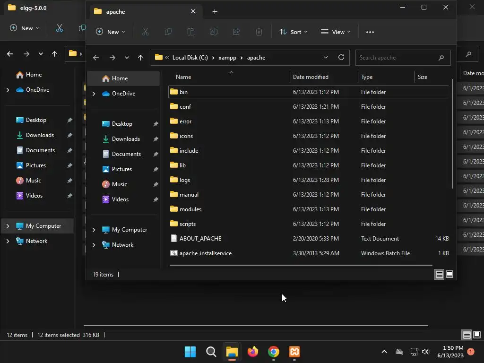Click the Cut scissors icon in elgg-5.0.0 window
Image resolution: width=484 pixels, height=363 pixels.
point(59,28)
